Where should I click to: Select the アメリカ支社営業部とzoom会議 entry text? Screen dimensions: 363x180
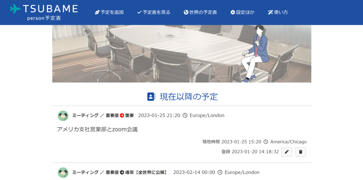coord(97,129)
